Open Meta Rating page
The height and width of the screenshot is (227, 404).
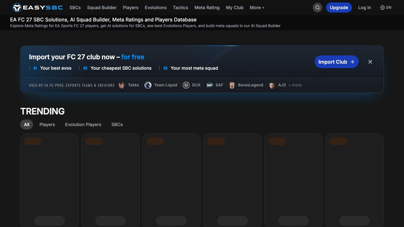coord(207,8)
